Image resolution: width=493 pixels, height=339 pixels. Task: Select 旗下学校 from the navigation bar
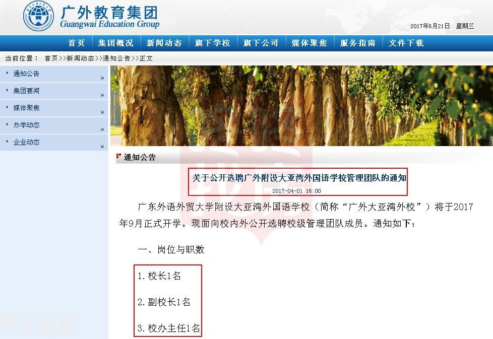coord(213,43)
